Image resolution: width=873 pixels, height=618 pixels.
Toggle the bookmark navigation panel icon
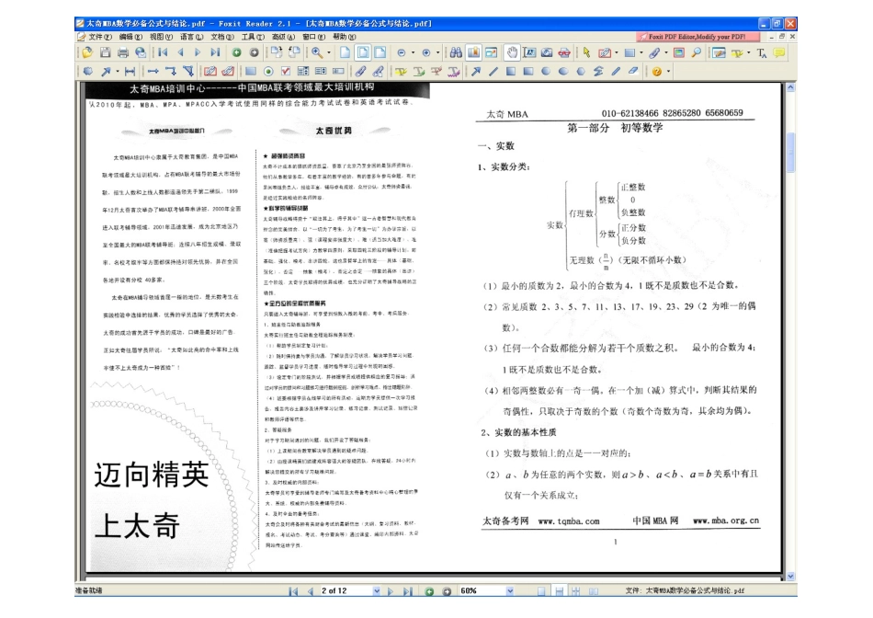point(473,52)
